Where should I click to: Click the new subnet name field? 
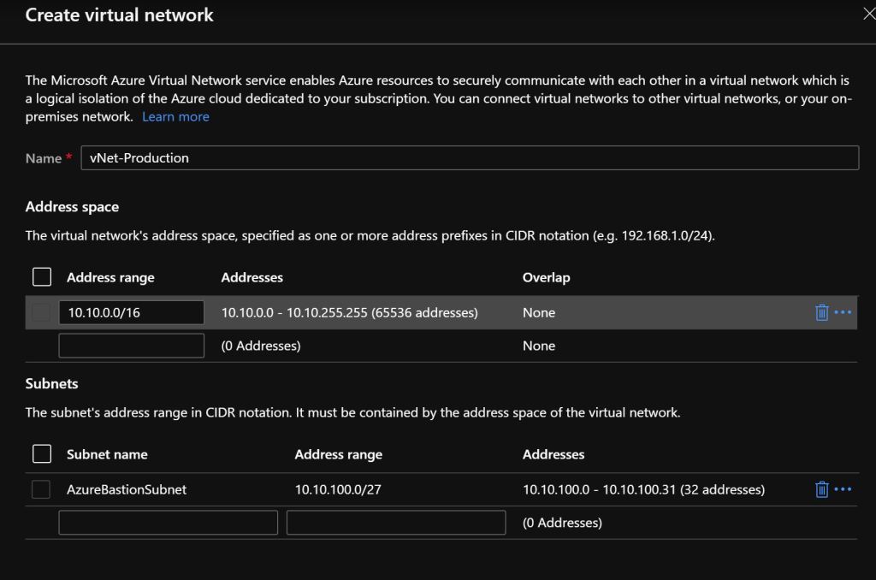point(168,522)
